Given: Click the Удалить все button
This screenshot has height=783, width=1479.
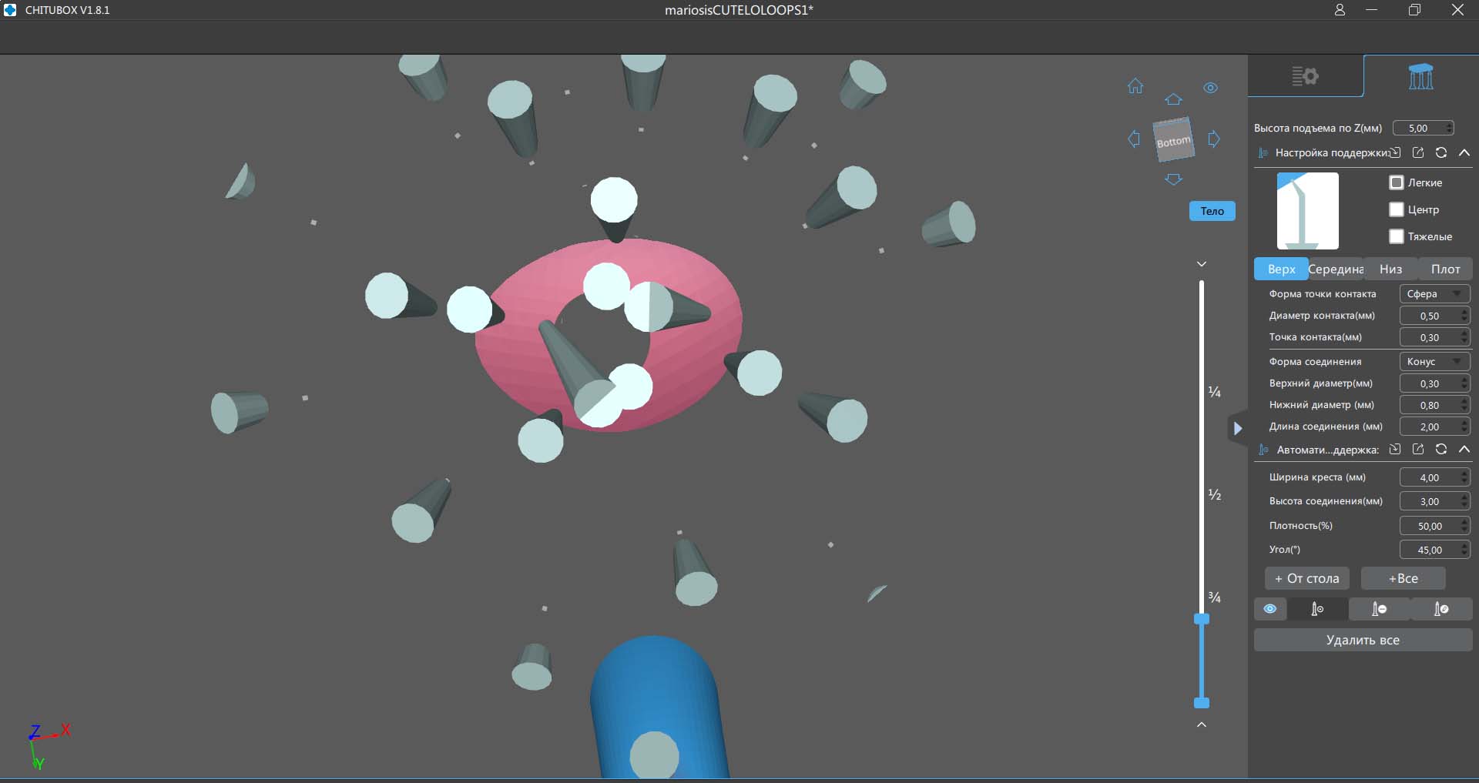Looking at the screenshot, I should point(1362,640).
